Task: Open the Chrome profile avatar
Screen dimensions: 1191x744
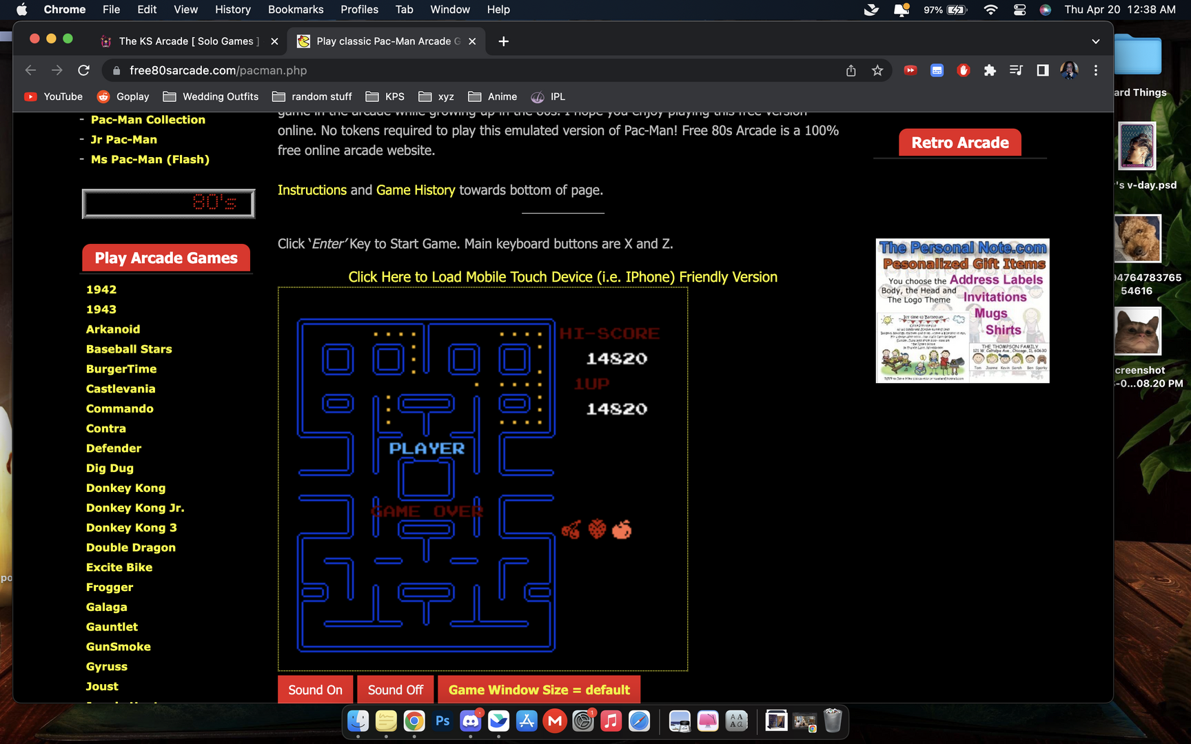Action: 1069,70
